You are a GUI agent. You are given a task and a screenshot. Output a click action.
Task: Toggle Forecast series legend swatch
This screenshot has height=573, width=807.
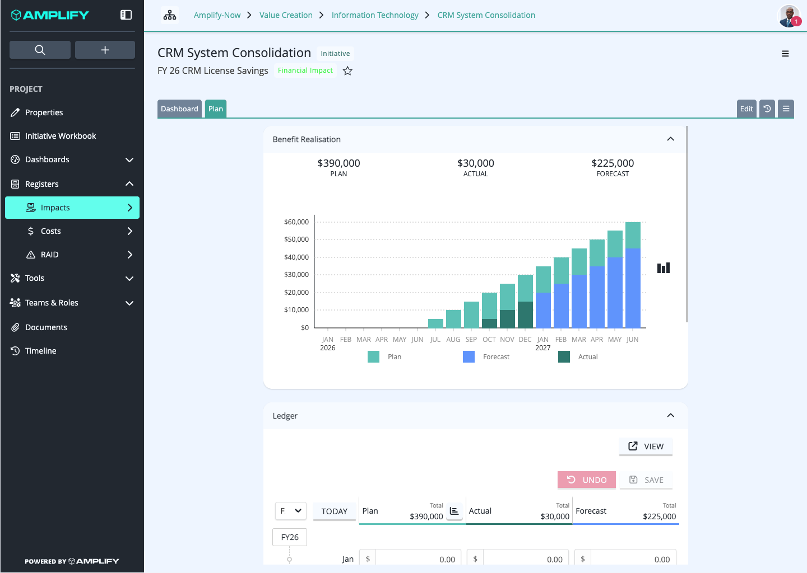tap(469, 356)
